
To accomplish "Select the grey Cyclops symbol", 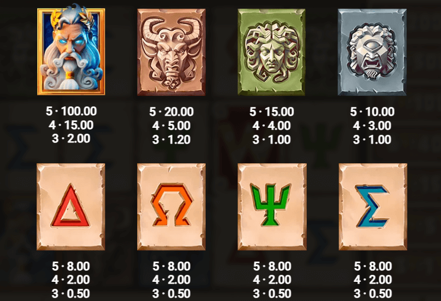I will 372,52.
